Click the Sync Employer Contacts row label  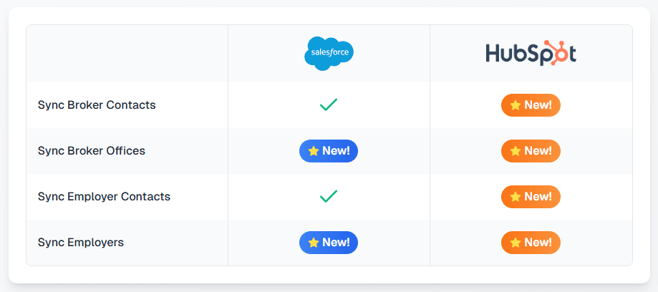pyautogui.click(x=104, y=196)
